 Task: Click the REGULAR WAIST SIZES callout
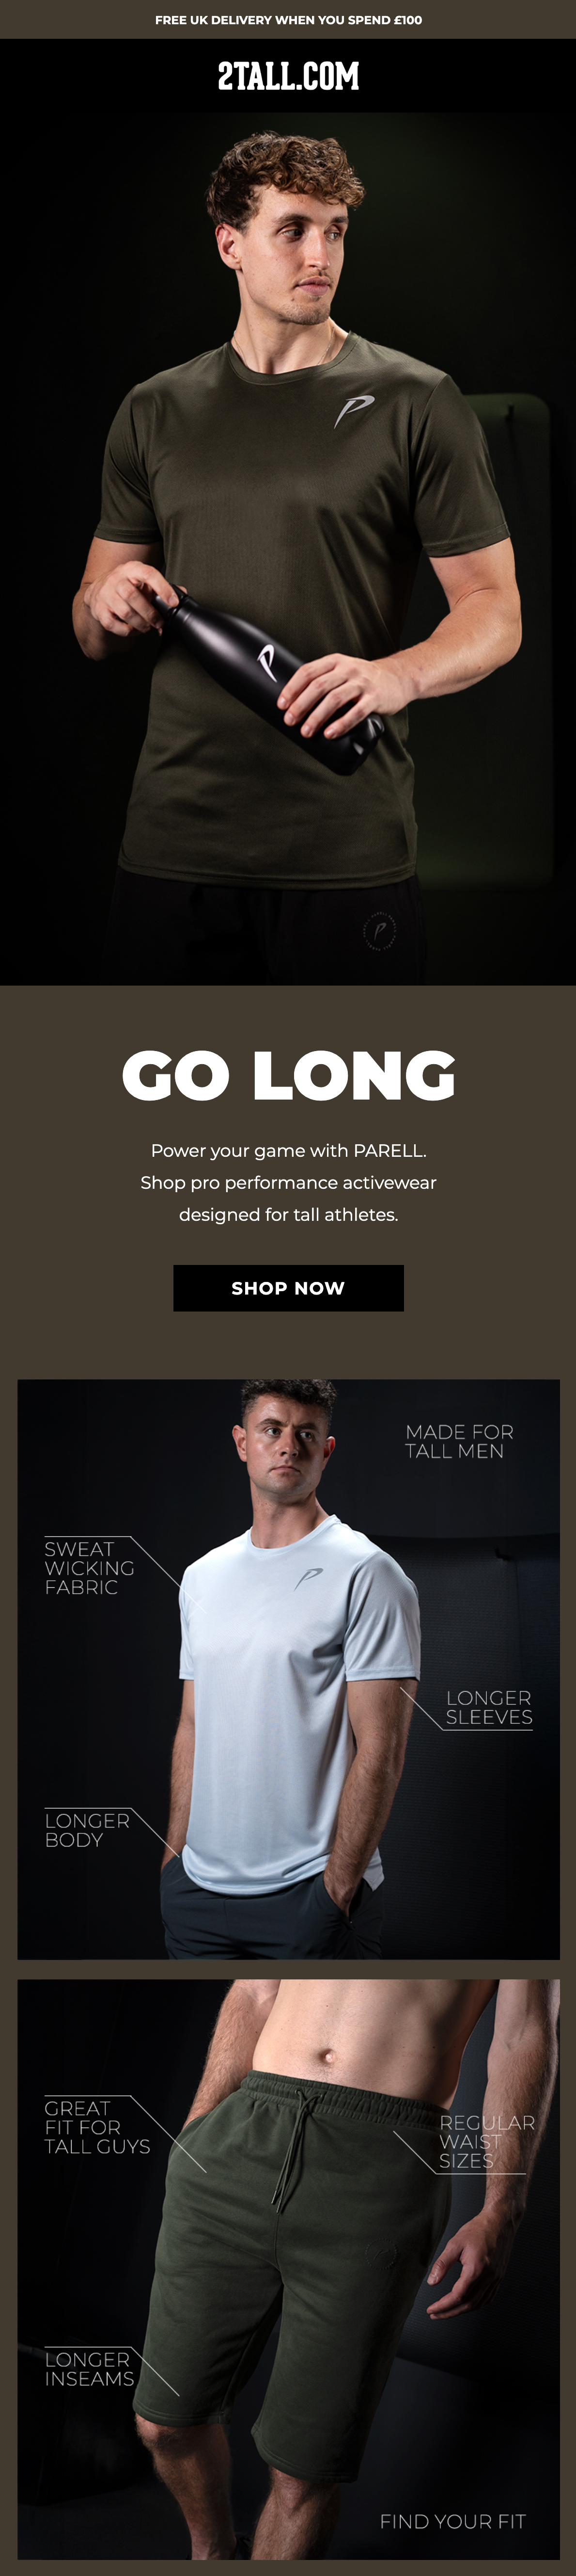click(x=487, y=2141)
